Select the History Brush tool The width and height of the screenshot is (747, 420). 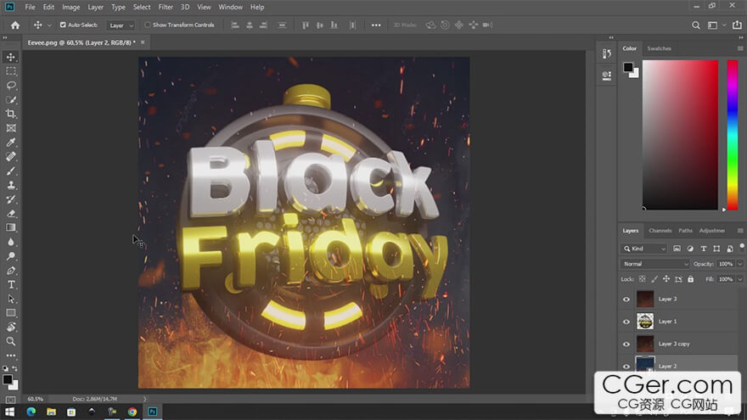click(11, 199)
